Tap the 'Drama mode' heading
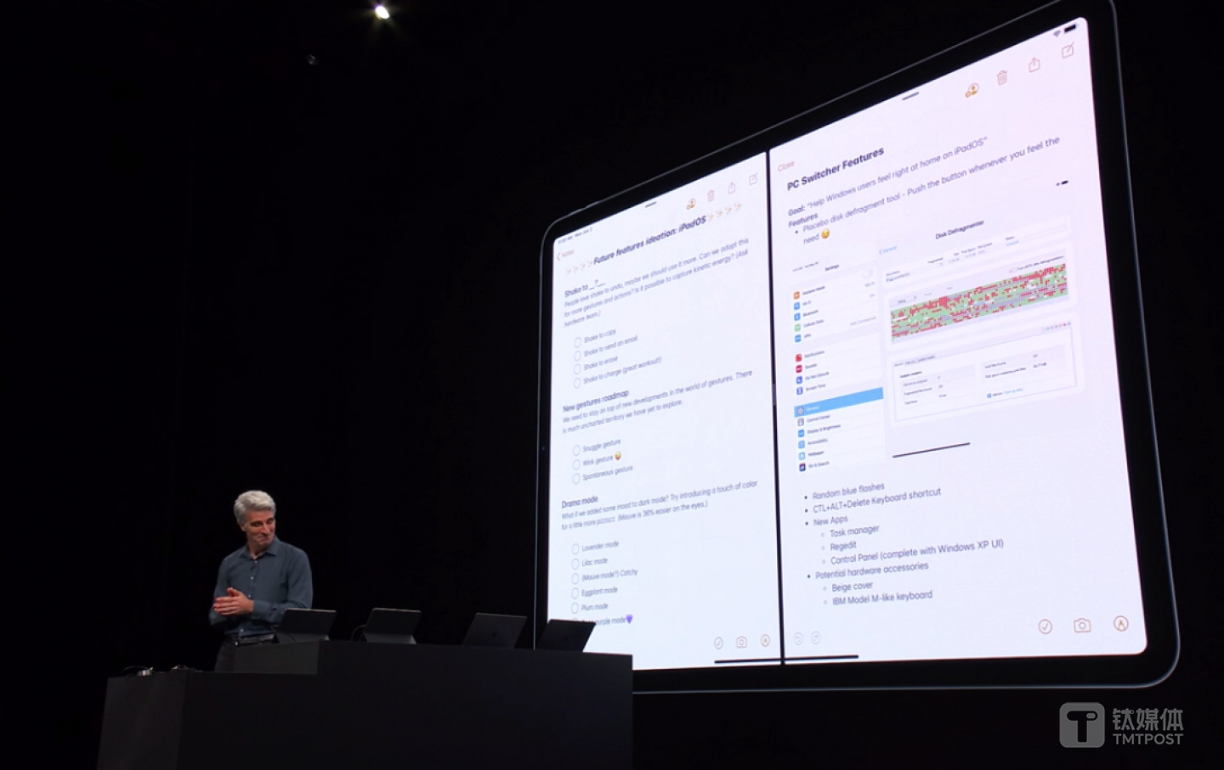The image size is (1224, 770). (580, 502)
